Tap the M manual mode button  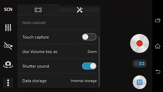[140, 82]
